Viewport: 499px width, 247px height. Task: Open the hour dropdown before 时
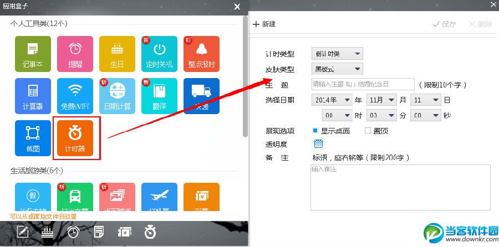(337, 115)
